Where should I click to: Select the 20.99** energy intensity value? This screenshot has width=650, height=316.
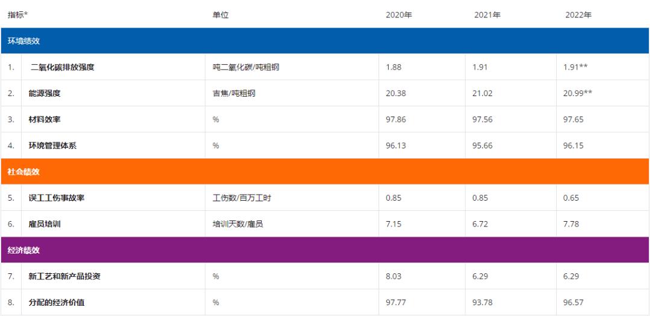(578, 94)
